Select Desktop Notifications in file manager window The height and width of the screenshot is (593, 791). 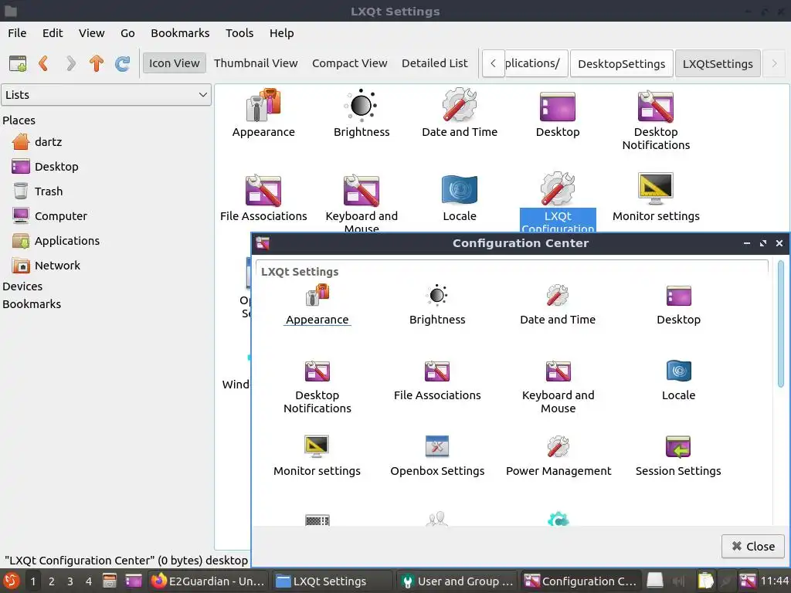point(656,120)
